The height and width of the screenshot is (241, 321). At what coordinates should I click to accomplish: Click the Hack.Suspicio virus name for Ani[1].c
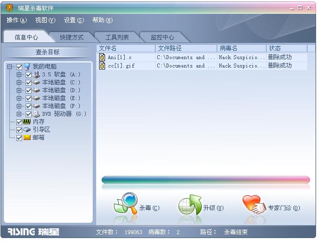tap(242, 57)
